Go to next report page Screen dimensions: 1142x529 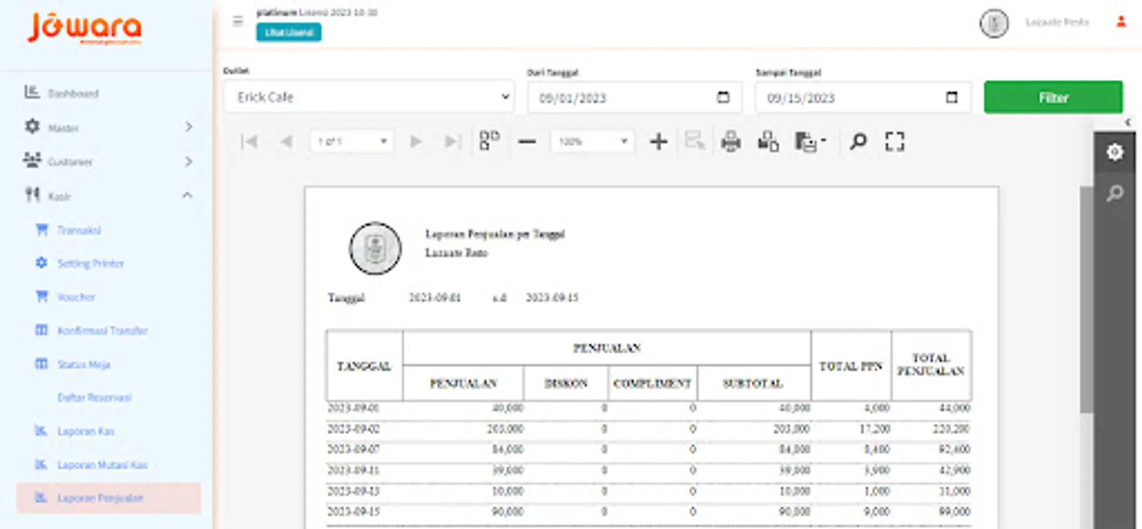(x=416, y=142)
